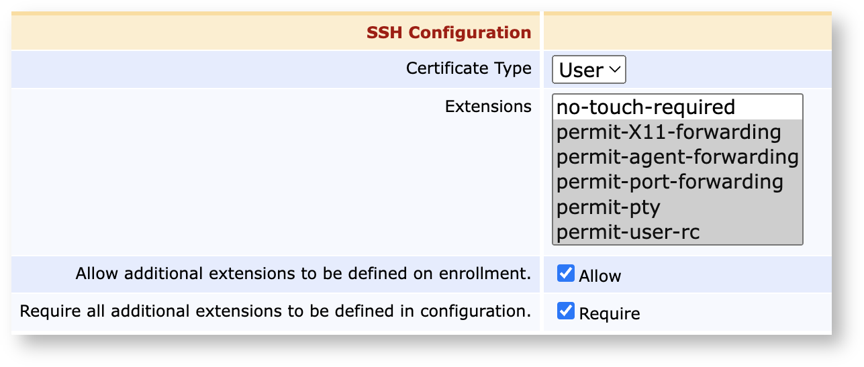Image resolution: width=864 pixels, height=367 pixels.
Task: Select permit-pty in the Extensions list
Action: tap(677, 207)
